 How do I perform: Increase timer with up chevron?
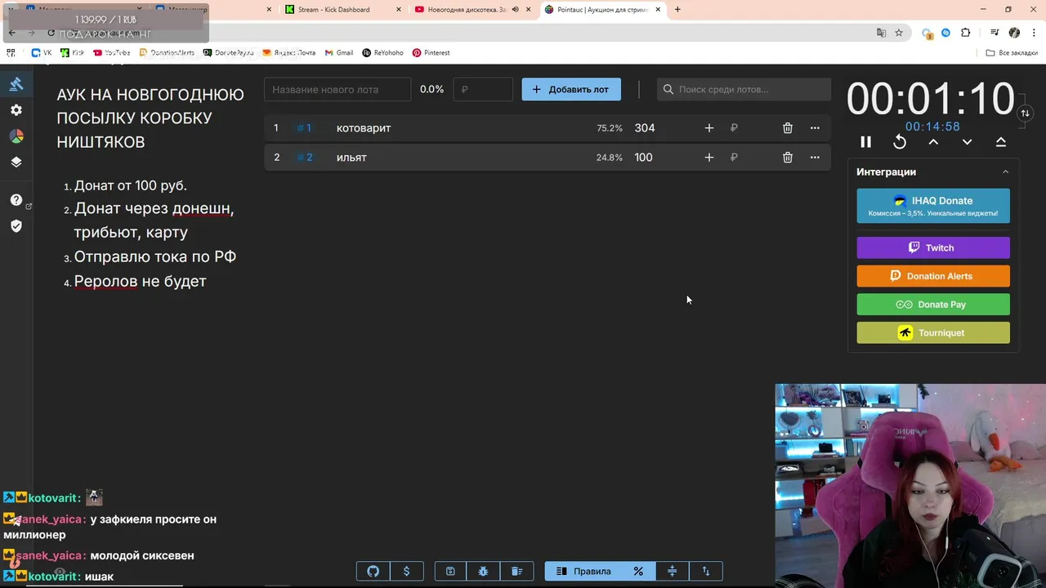933,142
